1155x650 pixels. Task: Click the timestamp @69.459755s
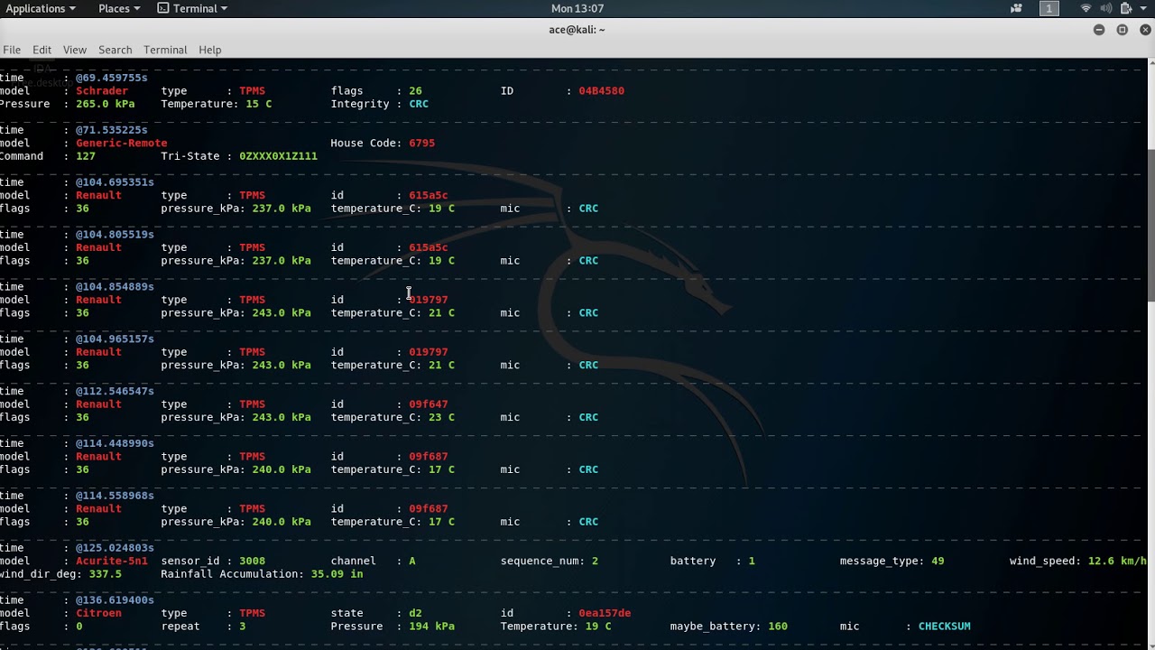[112, 78]
